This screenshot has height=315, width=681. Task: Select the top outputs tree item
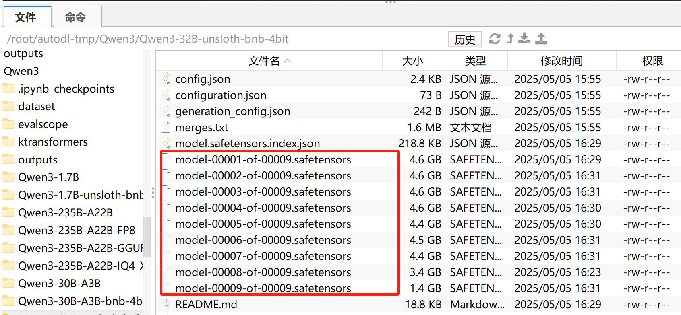pyautogui.click(x=23, y=54)
